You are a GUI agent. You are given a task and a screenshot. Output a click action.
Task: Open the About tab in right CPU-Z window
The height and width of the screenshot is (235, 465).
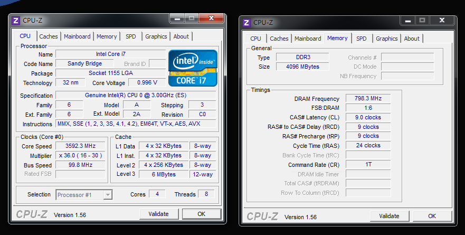click(412, 39)
